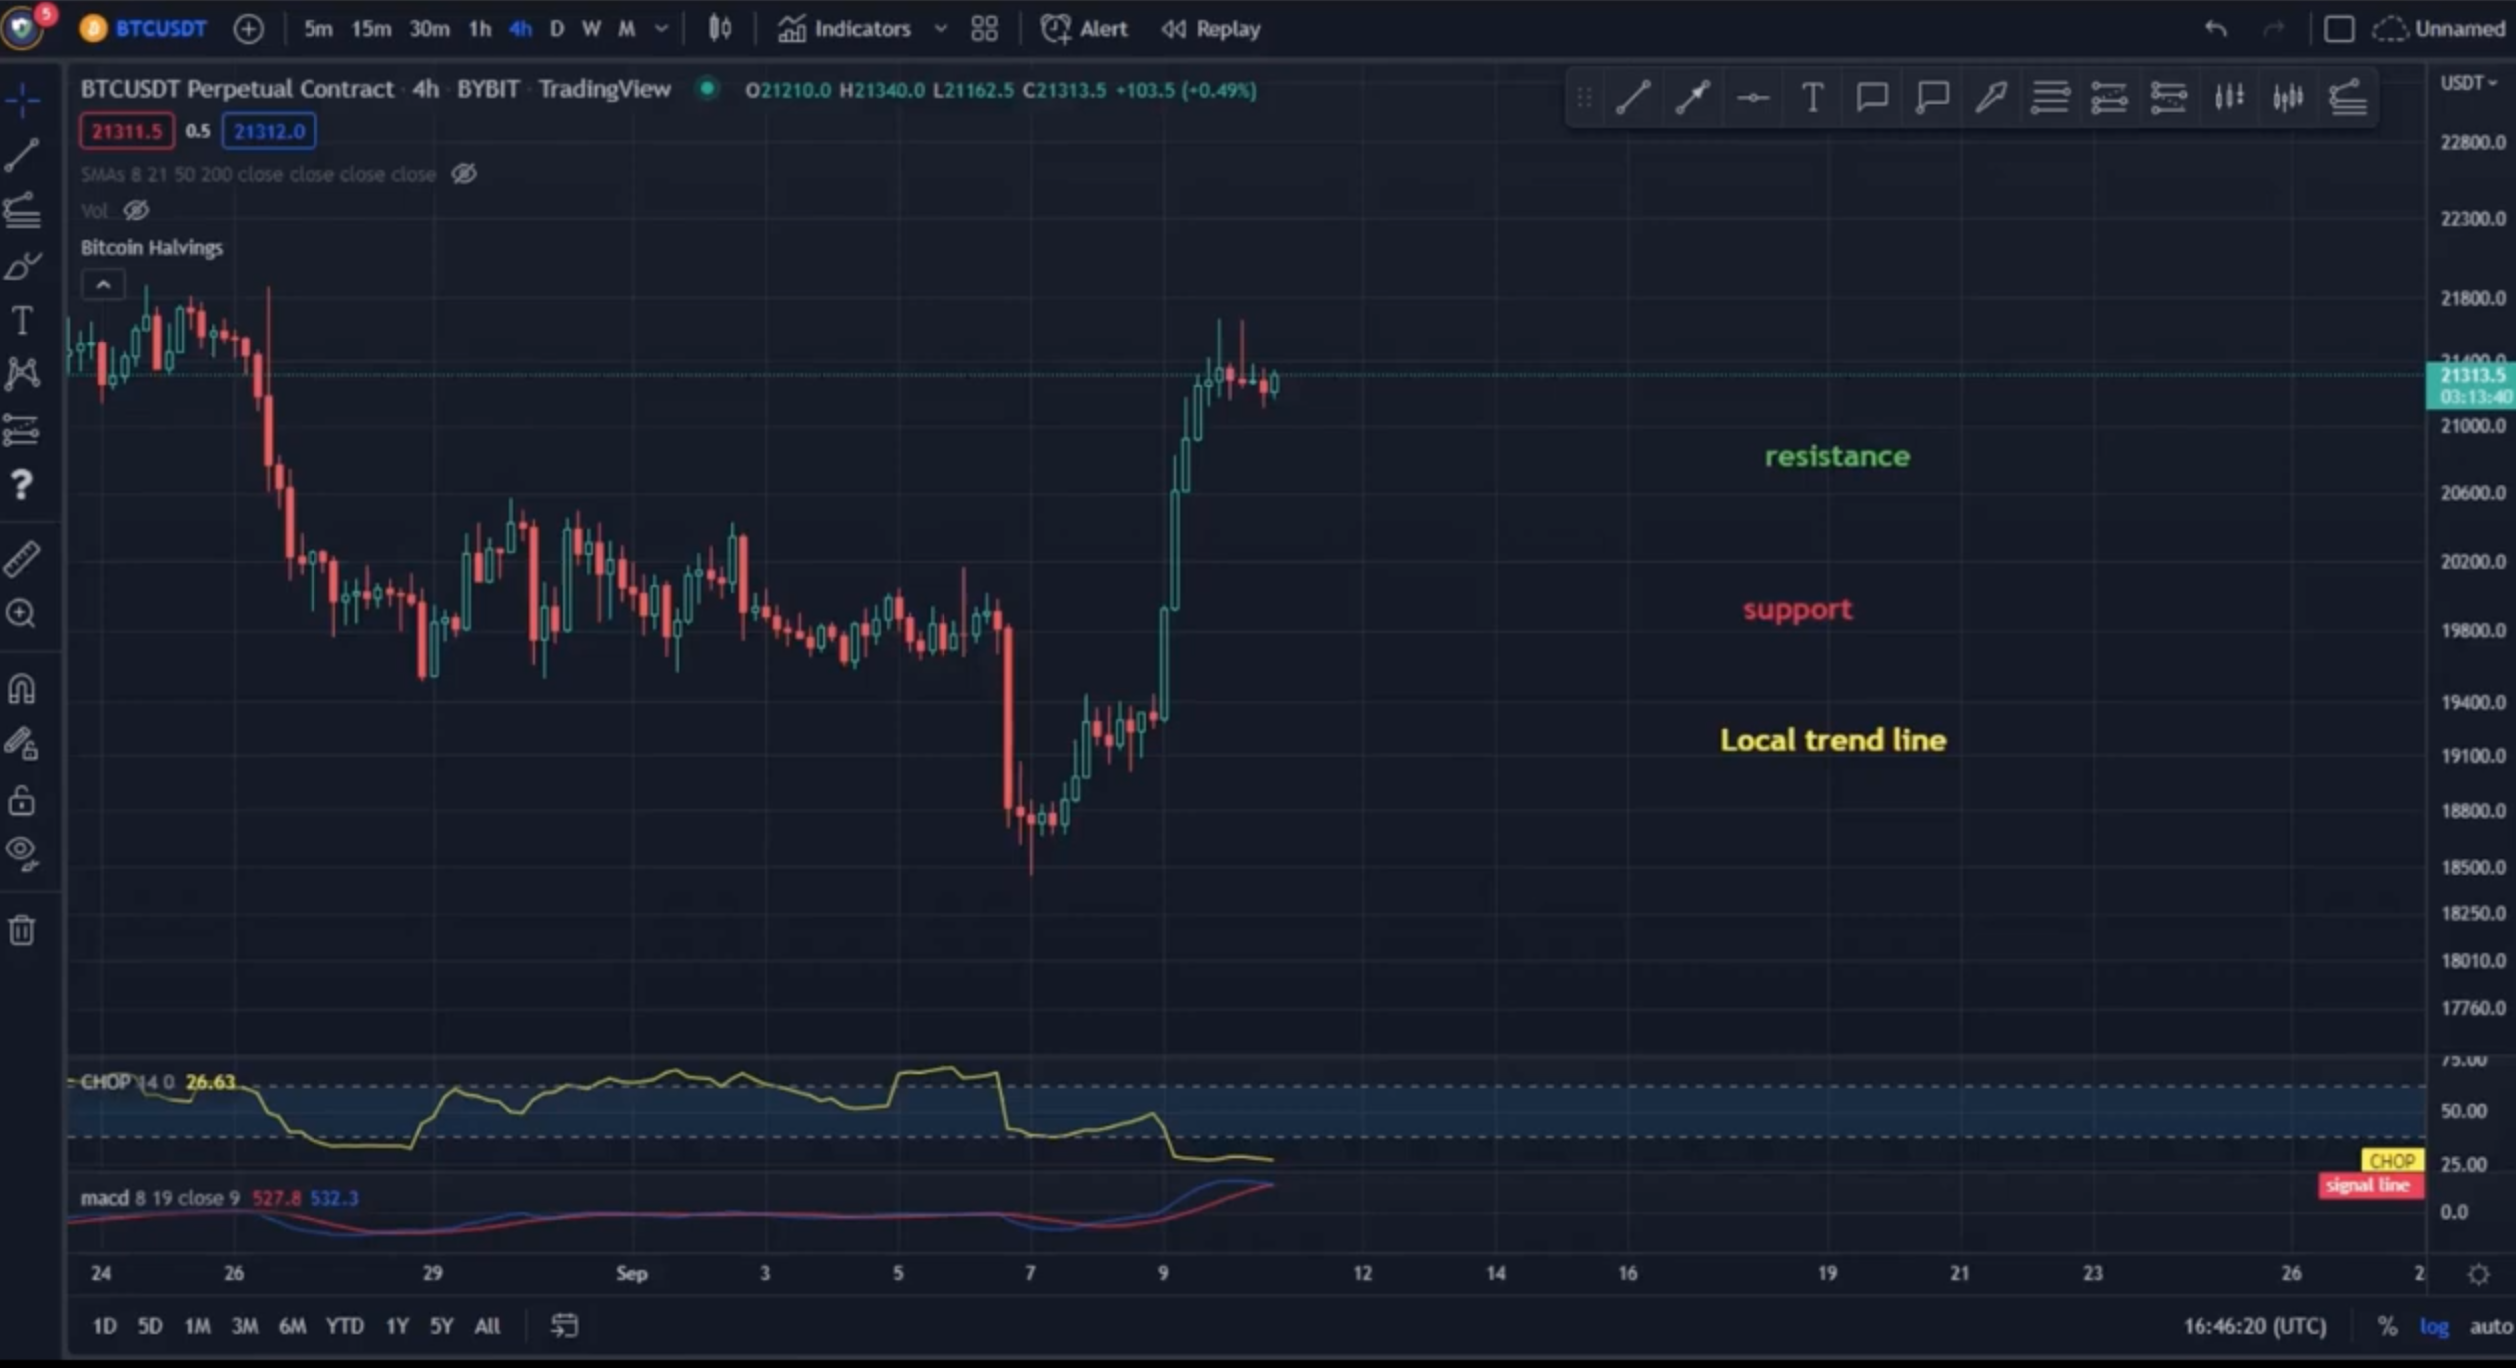This screenshot has height=1368, width=2516.
Task: Start bar Replay mode
Action: tap(1211, 29)
